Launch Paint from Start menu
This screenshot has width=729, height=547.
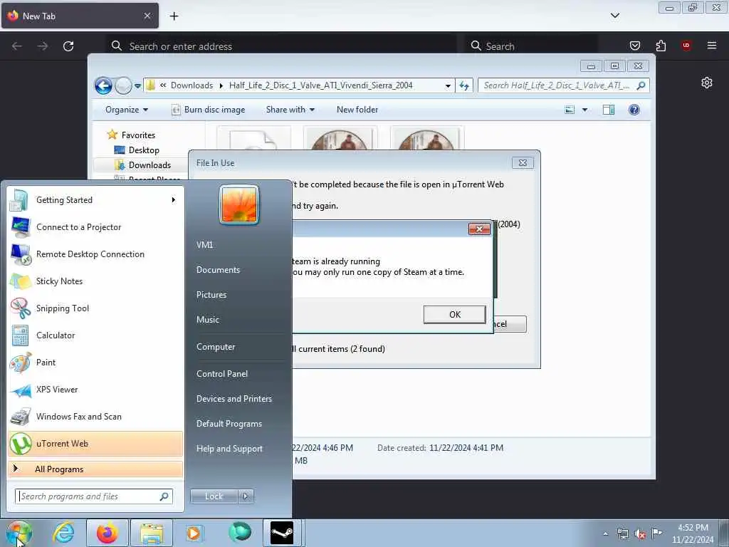point(95,363)
